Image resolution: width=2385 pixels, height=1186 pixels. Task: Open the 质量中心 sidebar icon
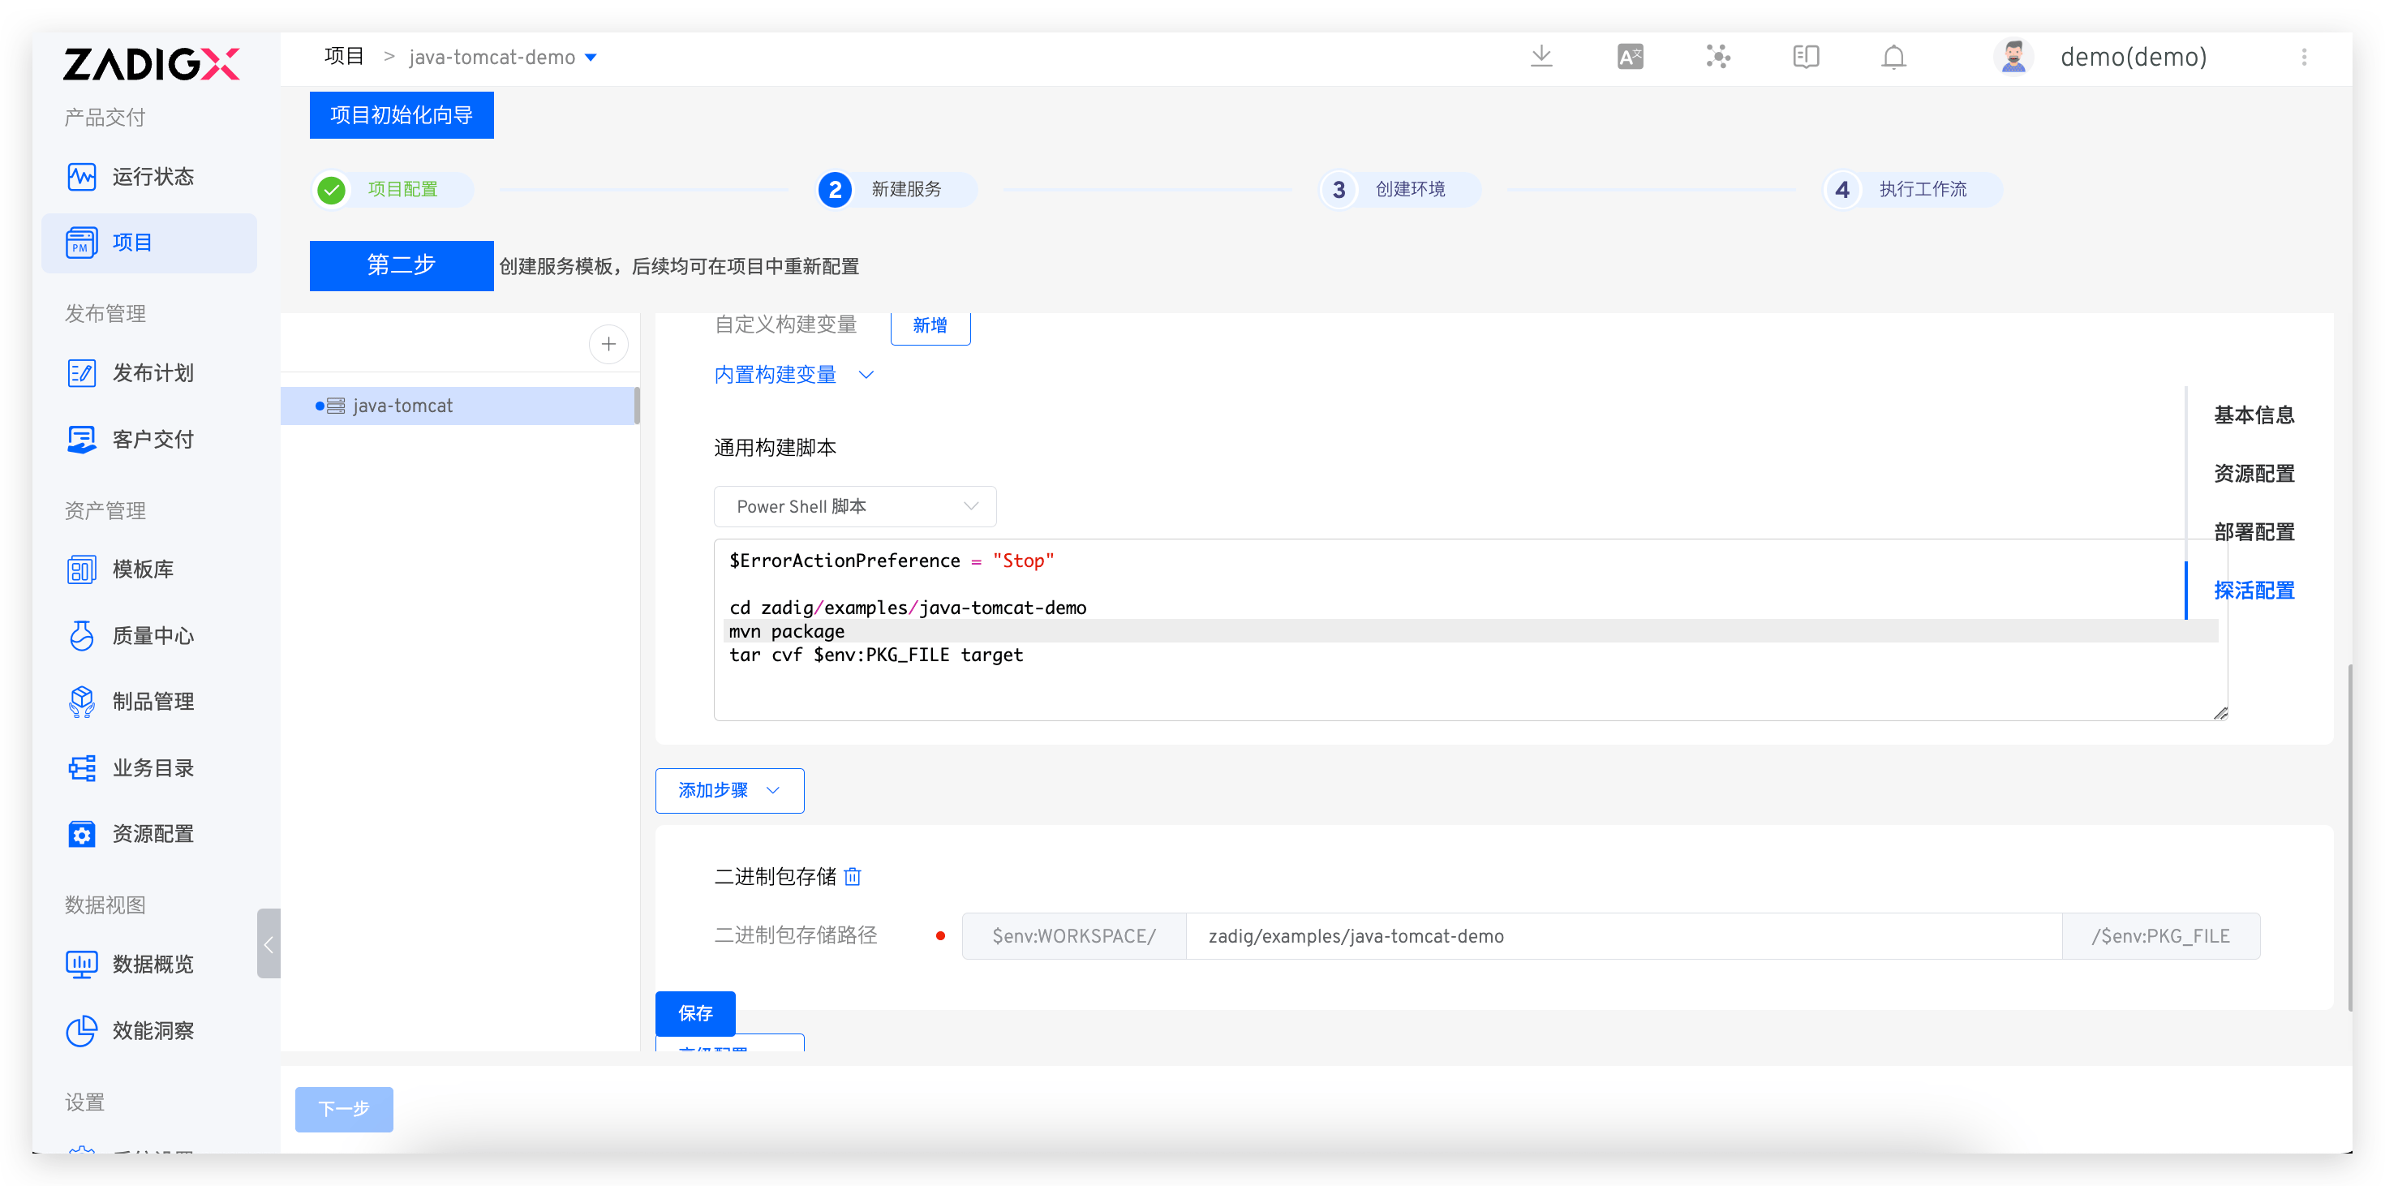click(x=81, y=635)
